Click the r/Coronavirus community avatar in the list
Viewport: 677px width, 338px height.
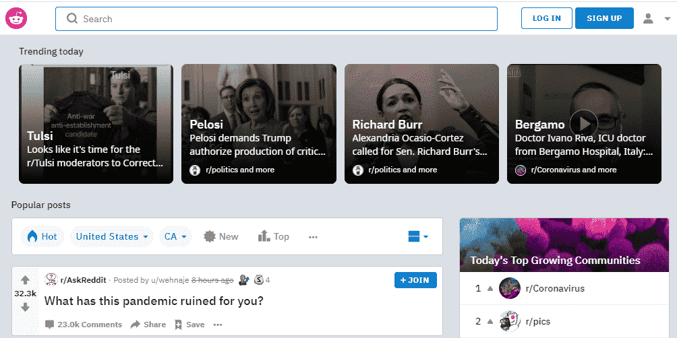tap(510, 288)
